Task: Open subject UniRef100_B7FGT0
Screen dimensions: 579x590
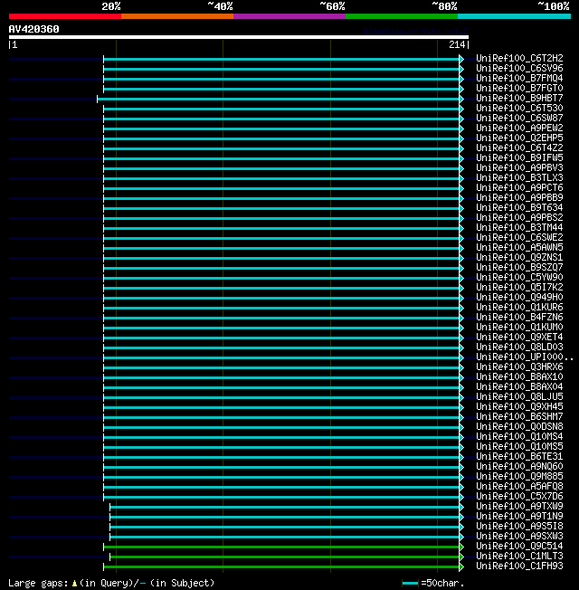Action: tap(519, 88)
